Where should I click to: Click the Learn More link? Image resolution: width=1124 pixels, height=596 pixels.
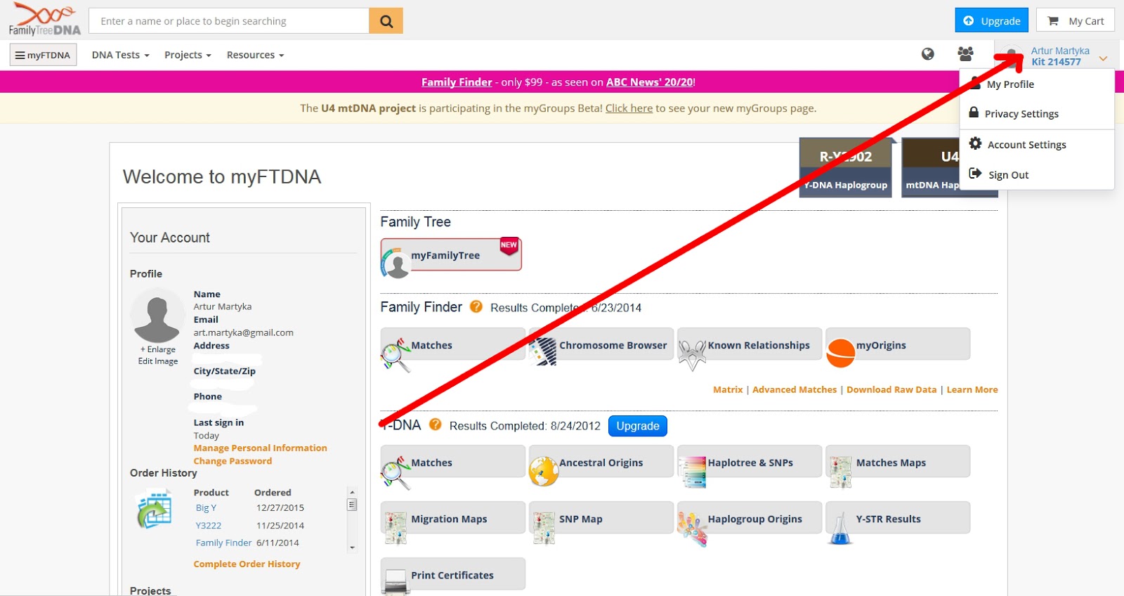972,389
